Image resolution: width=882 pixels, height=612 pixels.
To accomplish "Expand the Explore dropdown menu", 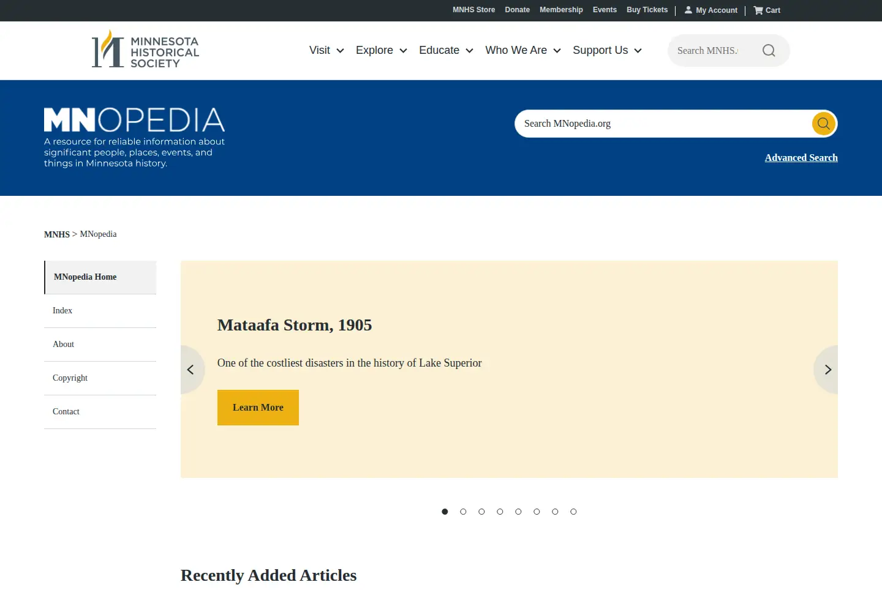I will (x=382, y=50).
